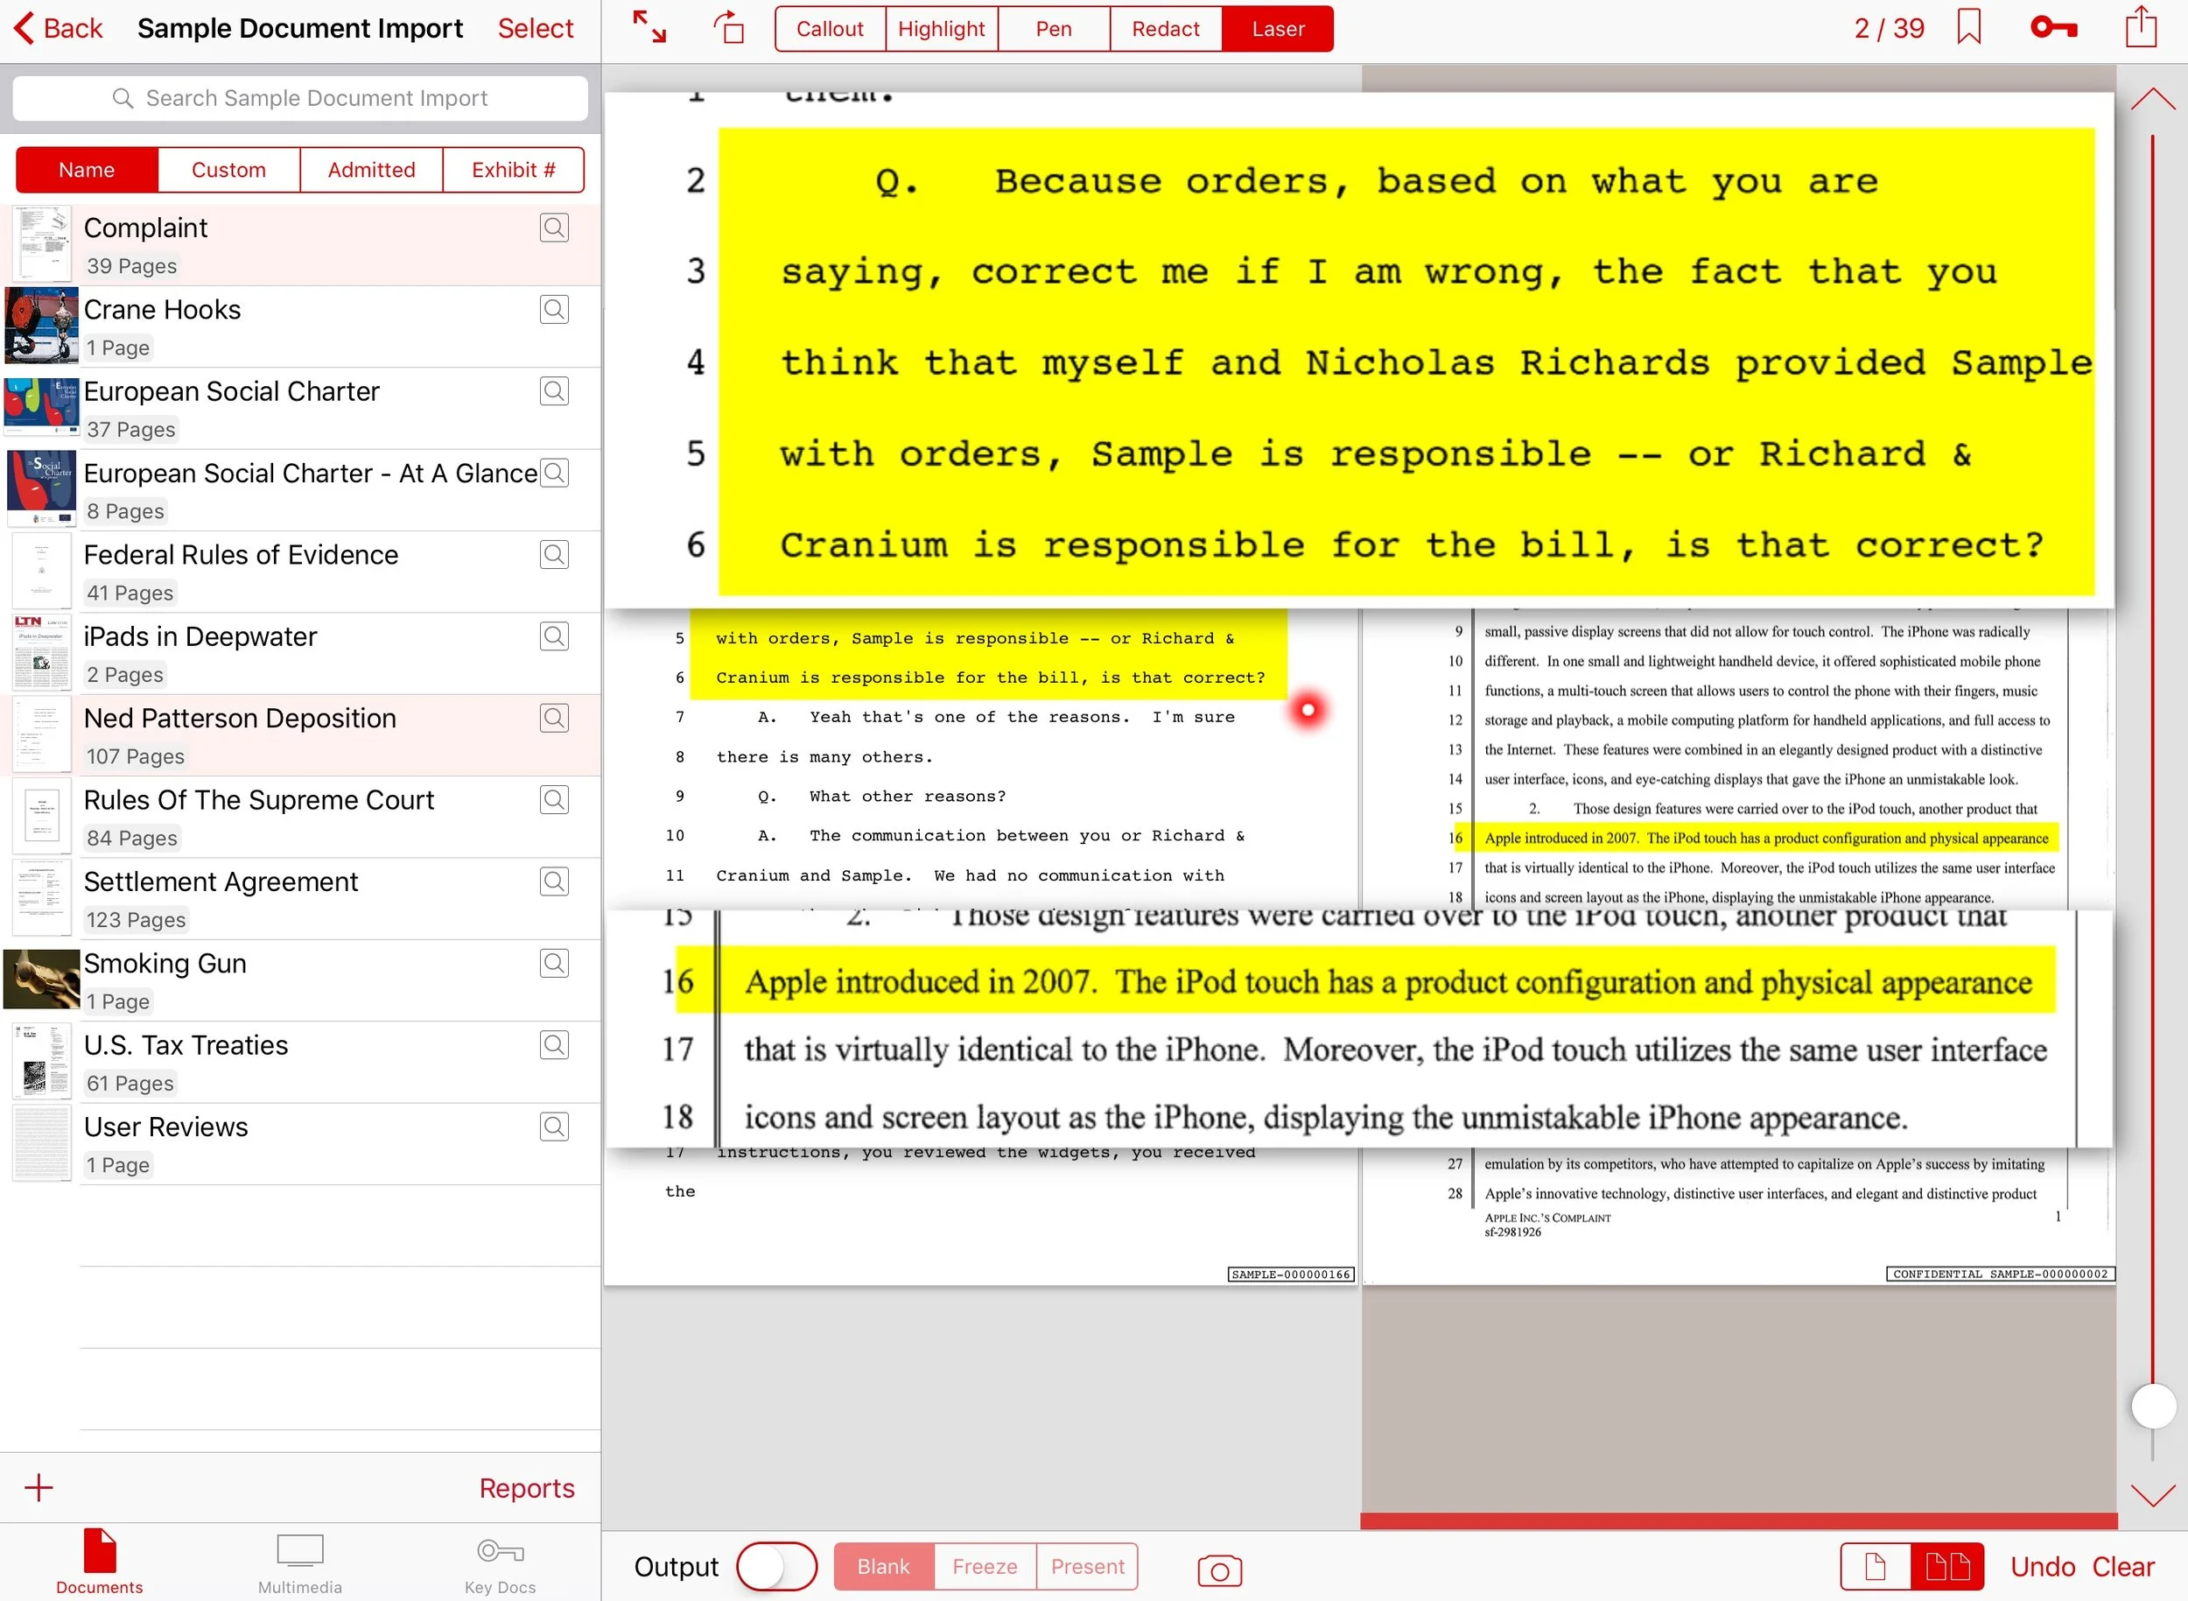Go to previous page with up chevron
The height and width of the screenshot is (1601, 2188).
(2152, 98)
